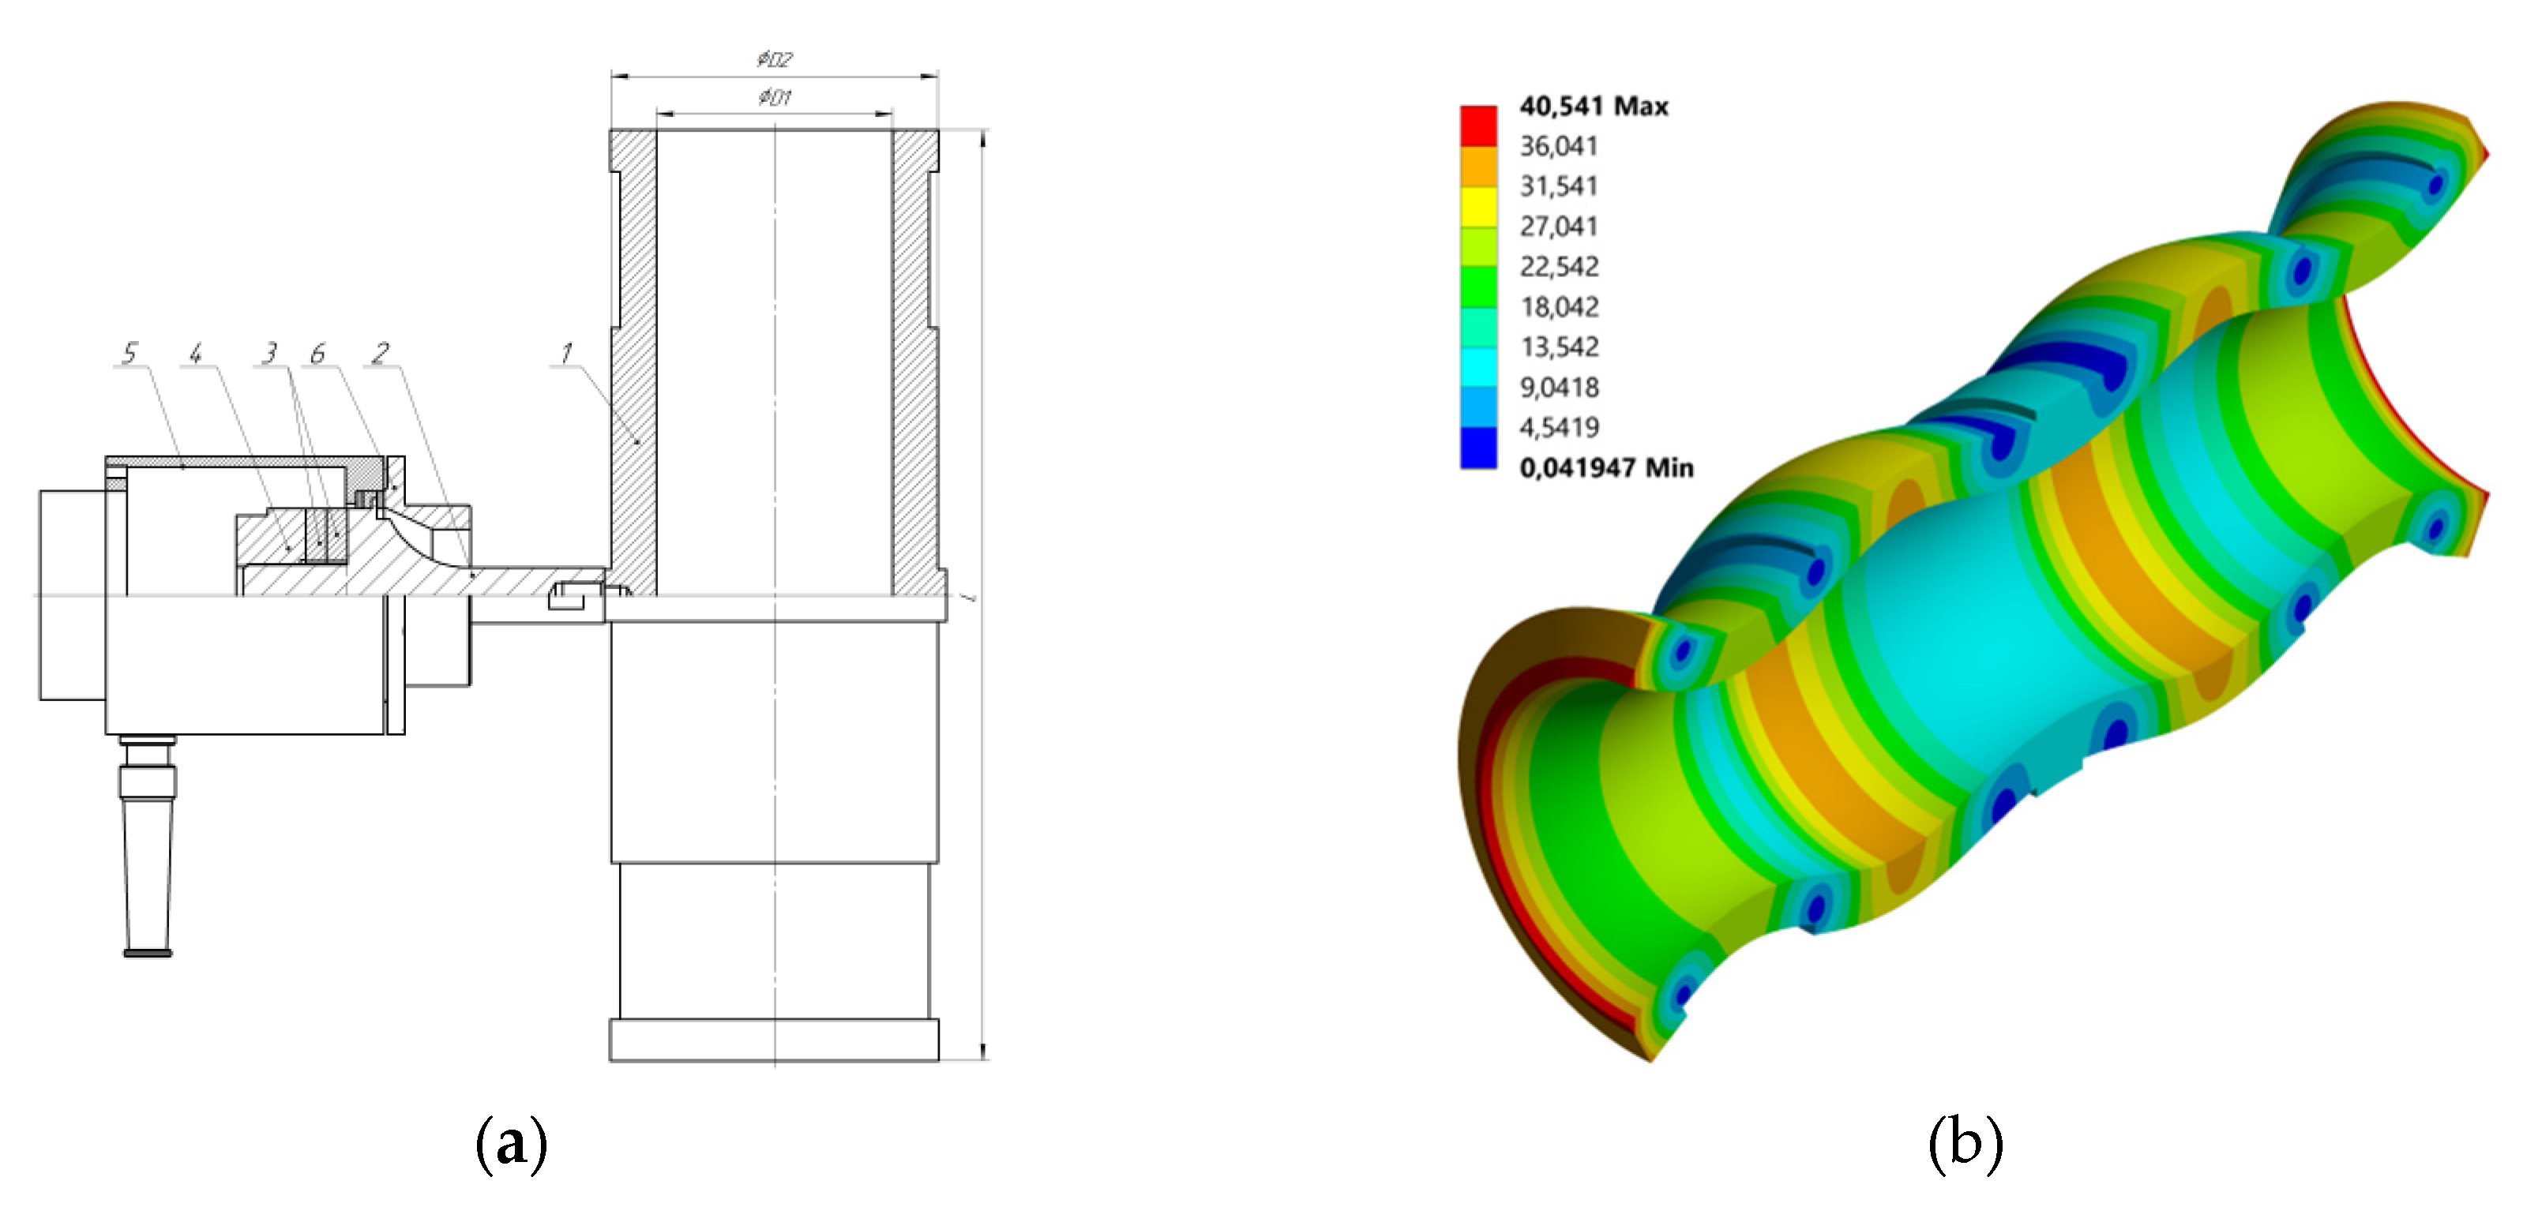Click part label 3 in drawing
This screenshot has height=1207, width=2523.
tap(269, 352)
